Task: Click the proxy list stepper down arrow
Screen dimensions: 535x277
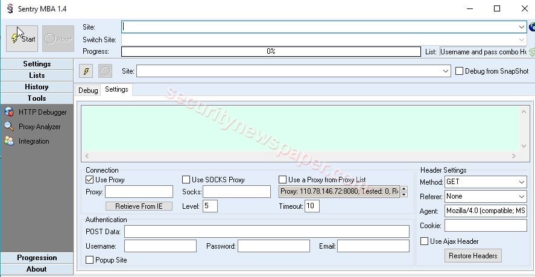Action: tap(404, 194)
